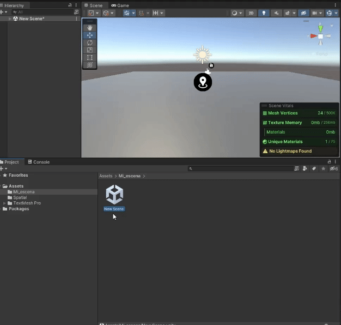Expand the TextMesh Pro folder
341x325 pixels.
4,203
